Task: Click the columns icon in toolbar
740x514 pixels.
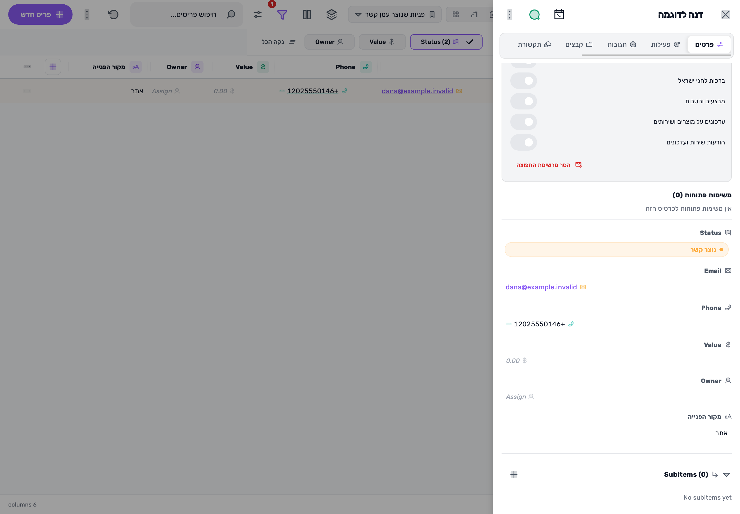Action: pos(307,14)
